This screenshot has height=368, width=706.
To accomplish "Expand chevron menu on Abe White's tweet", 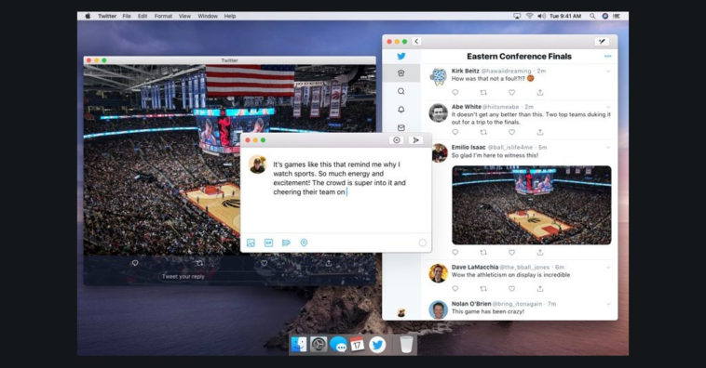I will click(608, 107).
